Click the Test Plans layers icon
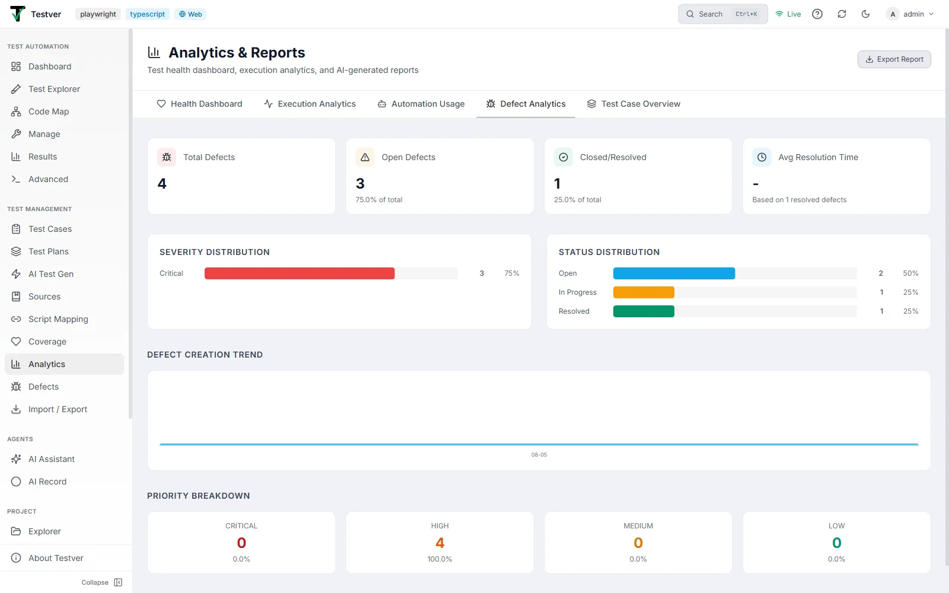Image resolution: width=949 pixels, height=593 pixels. pyautogui.click(x=16, y=251)
